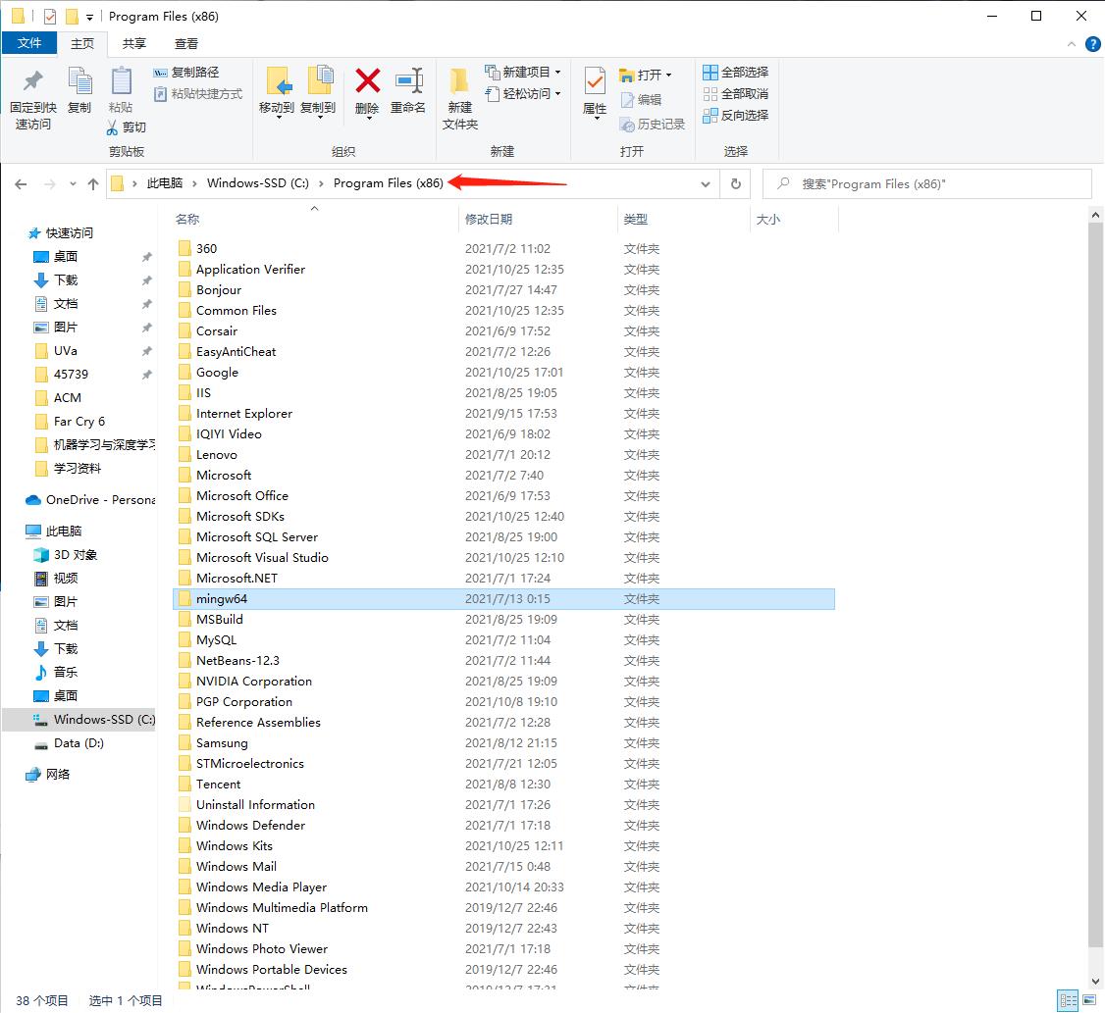Select the EasyAntiCheat folder
This screenshot has height=1013, width=1105.
coord(503,351)
